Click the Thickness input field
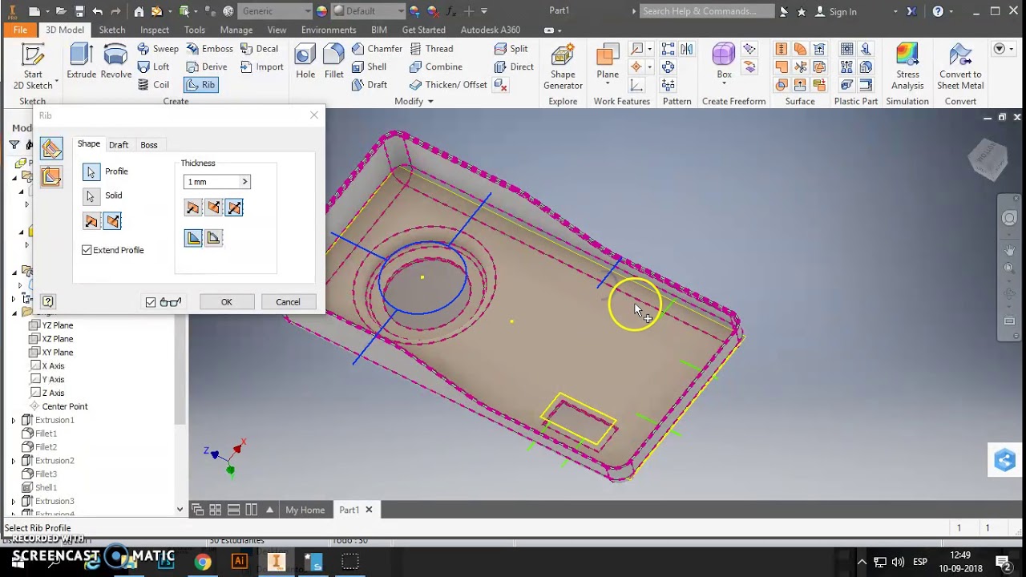Image resolution: width=1026 pixels, height=577 pixels. 212,182
